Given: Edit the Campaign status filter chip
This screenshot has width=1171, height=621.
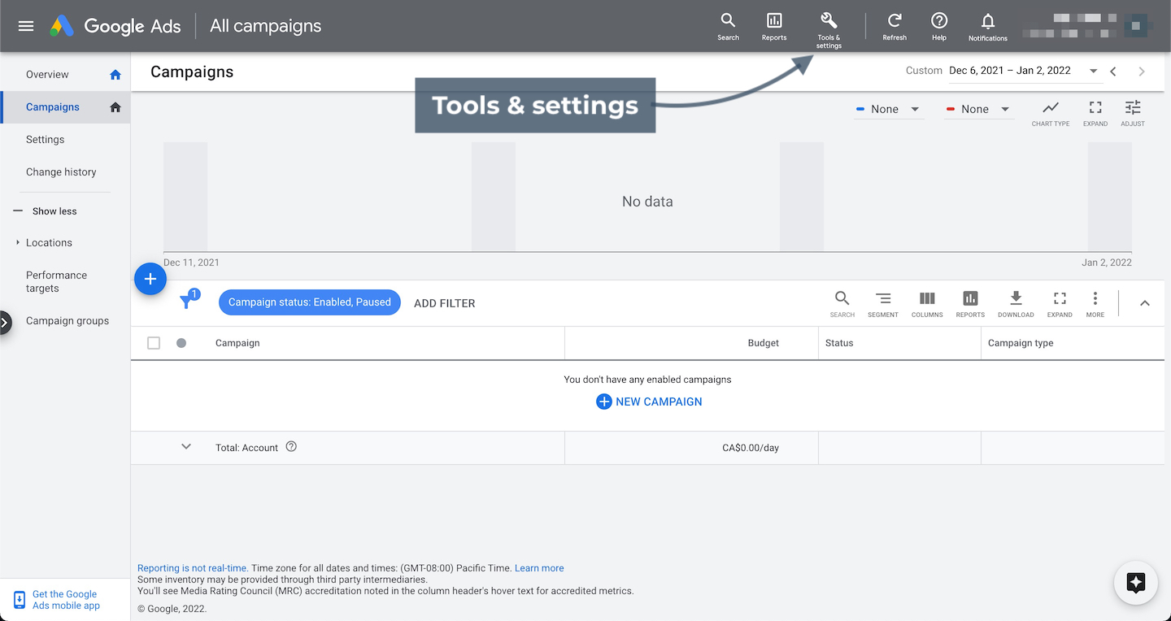Looking at the screenshot, I should (310, 302).
